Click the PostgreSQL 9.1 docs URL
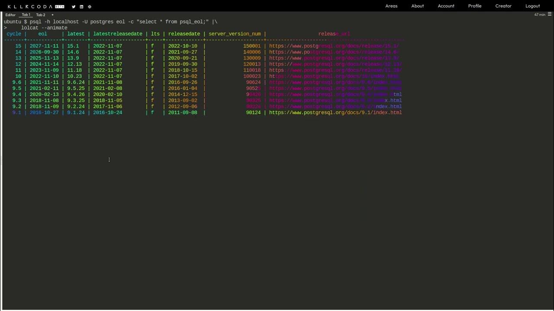The width and height of the screenshot is (554, 311). (335, 112)
